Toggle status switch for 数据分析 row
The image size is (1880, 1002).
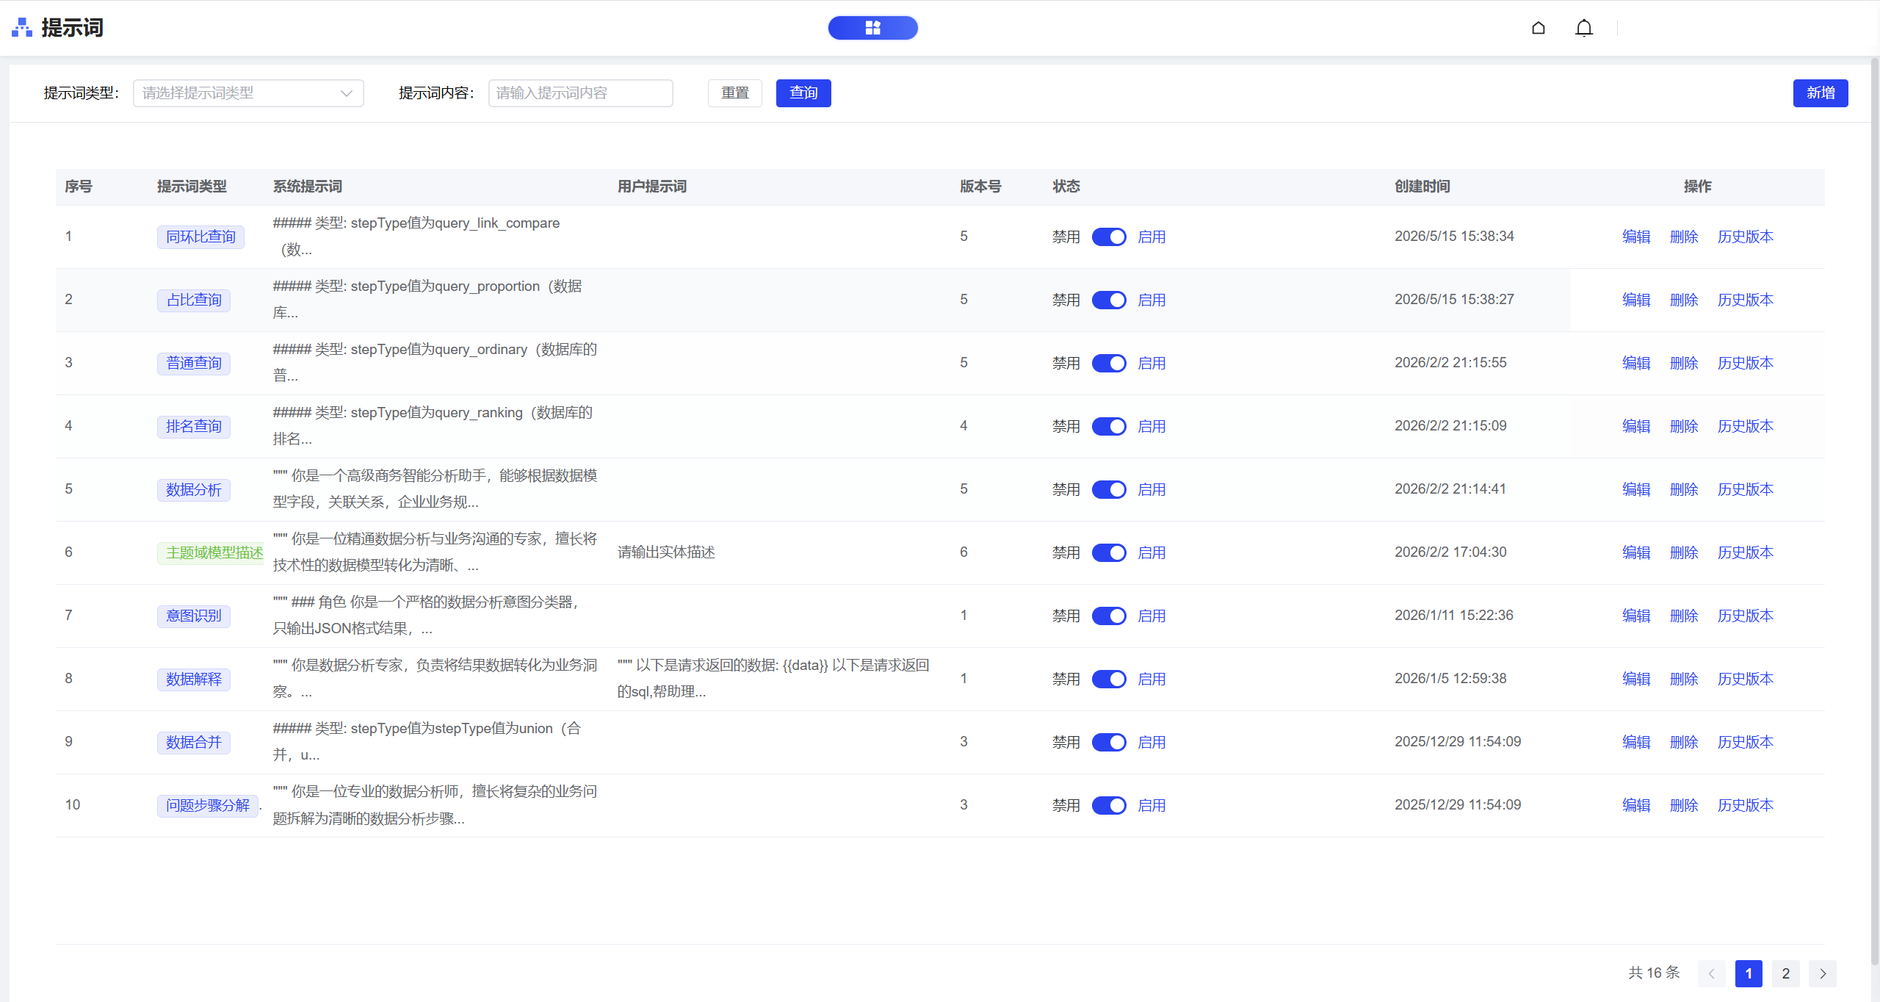tap(1109, 490)
